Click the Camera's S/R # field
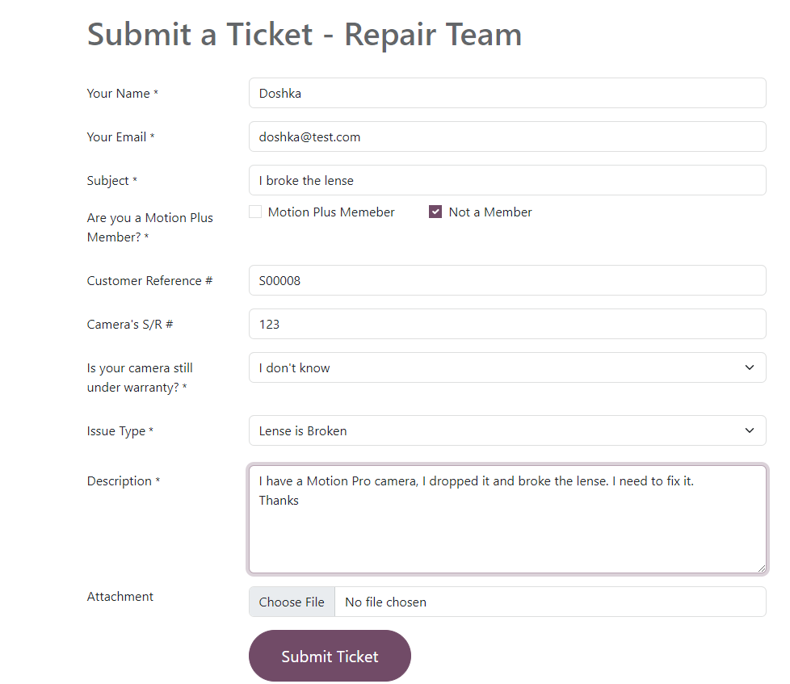Screen dimensions: 790x684 tap(506, 324)
